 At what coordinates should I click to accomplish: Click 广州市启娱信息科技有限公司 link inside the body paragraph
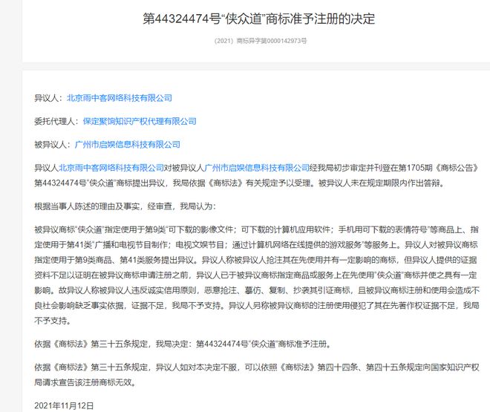coord(257,168)
